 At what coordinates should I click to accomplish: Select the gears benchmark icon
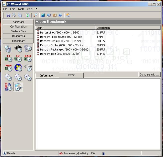[x=28, y=48]
